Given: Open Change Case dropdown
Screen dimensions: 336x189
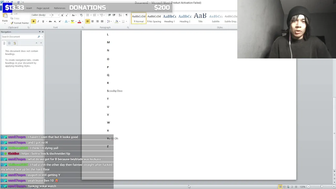Looking at the screenshot, I should (73, 15).
